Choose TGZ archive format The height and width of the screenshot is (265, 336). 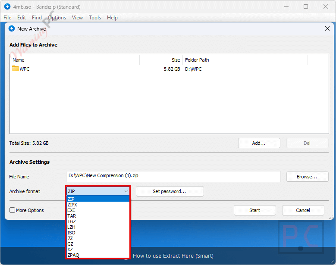[98, 221]
